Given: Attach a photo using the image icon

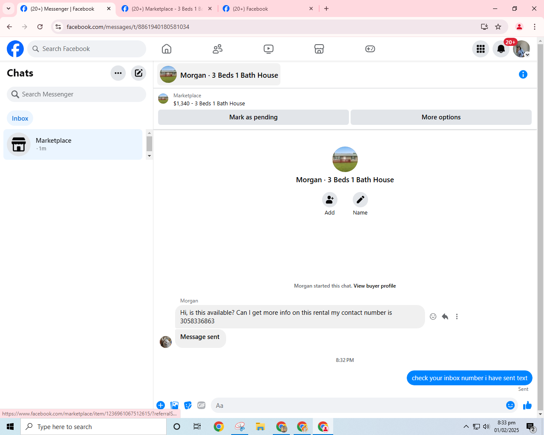Looking at the screenshot, I should point(174,405).
